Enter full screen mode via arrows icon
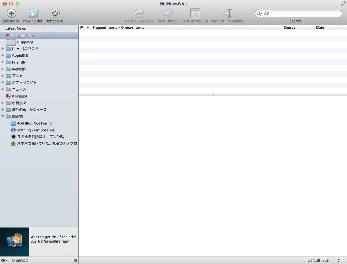 tap(343, 4)
